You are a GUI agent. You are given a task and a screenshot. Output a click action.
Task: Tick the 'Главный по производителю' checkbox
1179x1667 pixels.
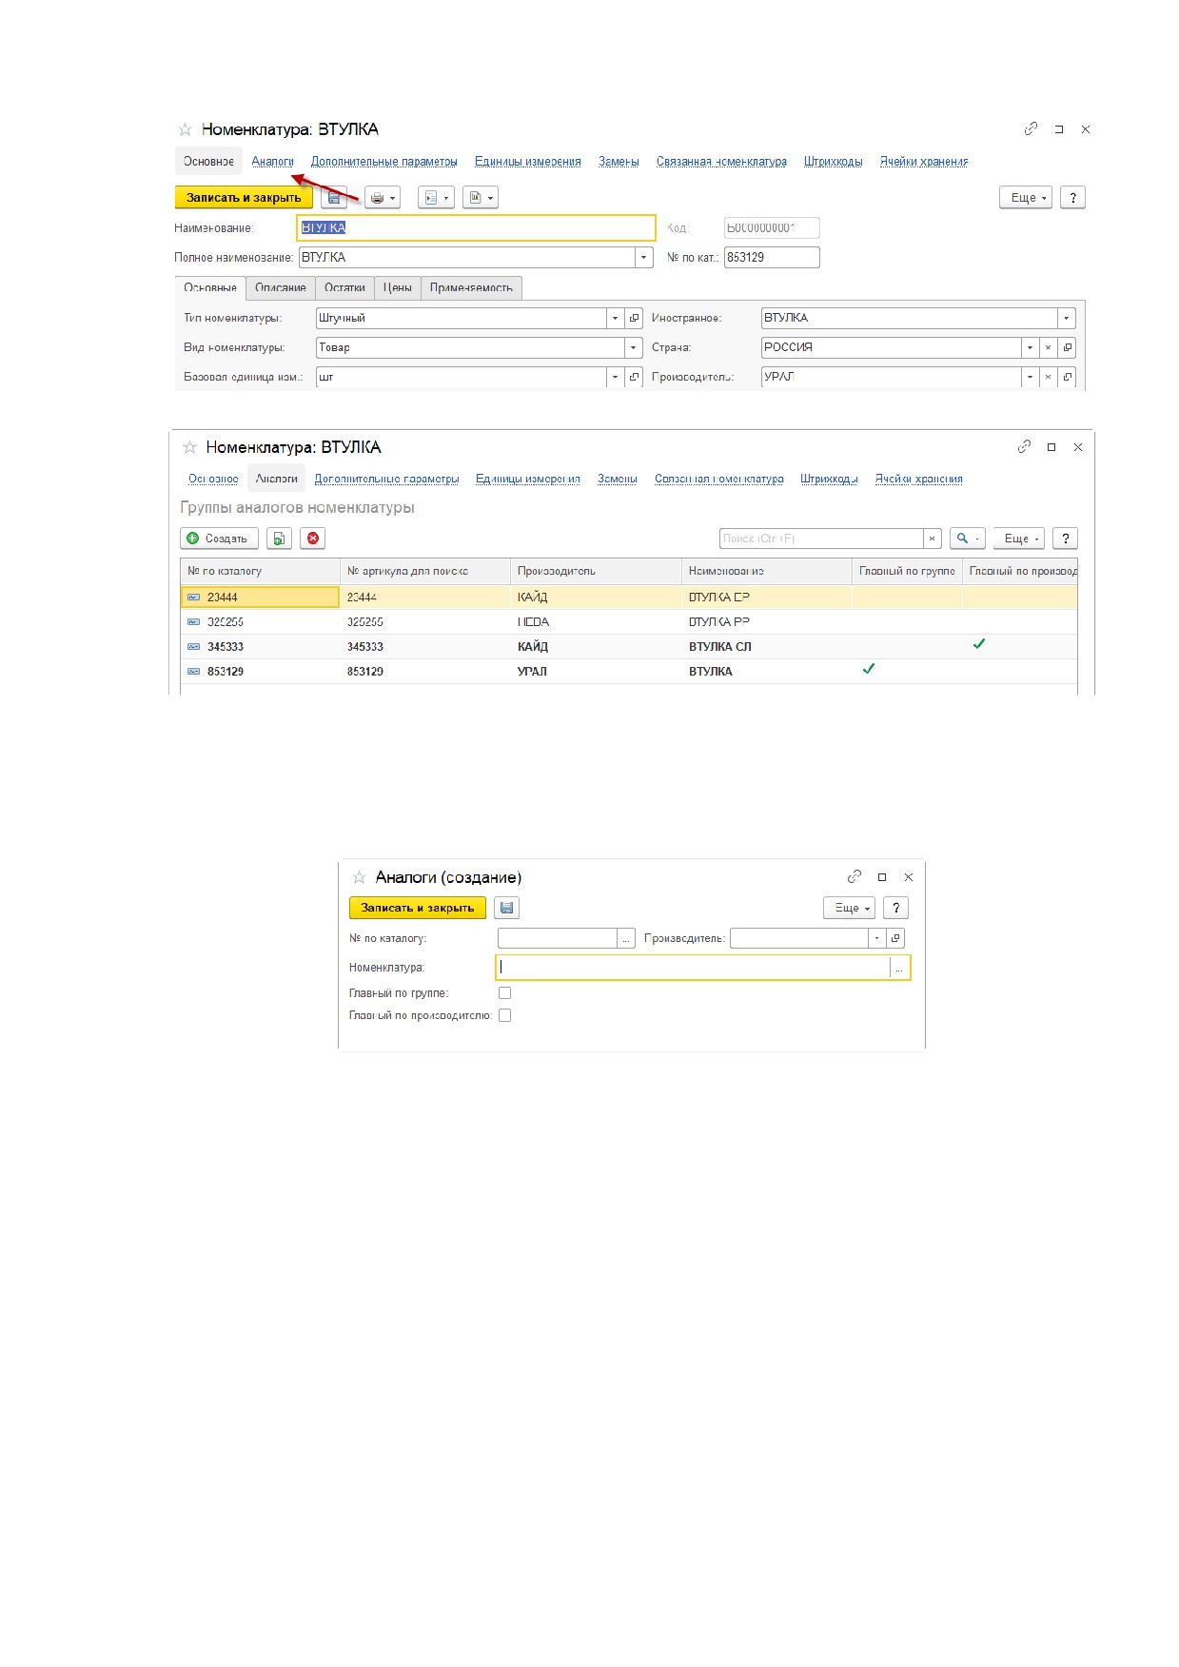(505, 1016)
